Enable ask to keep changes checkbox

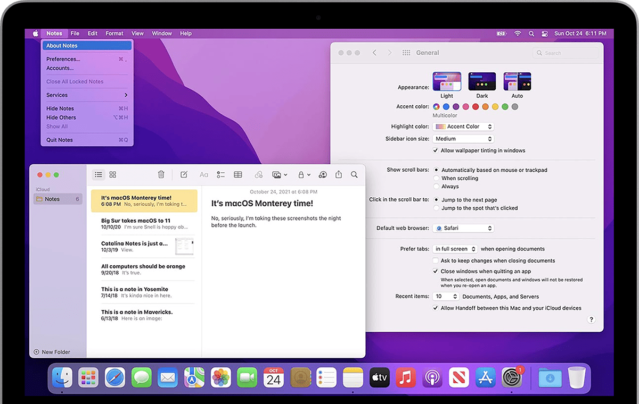436,260
